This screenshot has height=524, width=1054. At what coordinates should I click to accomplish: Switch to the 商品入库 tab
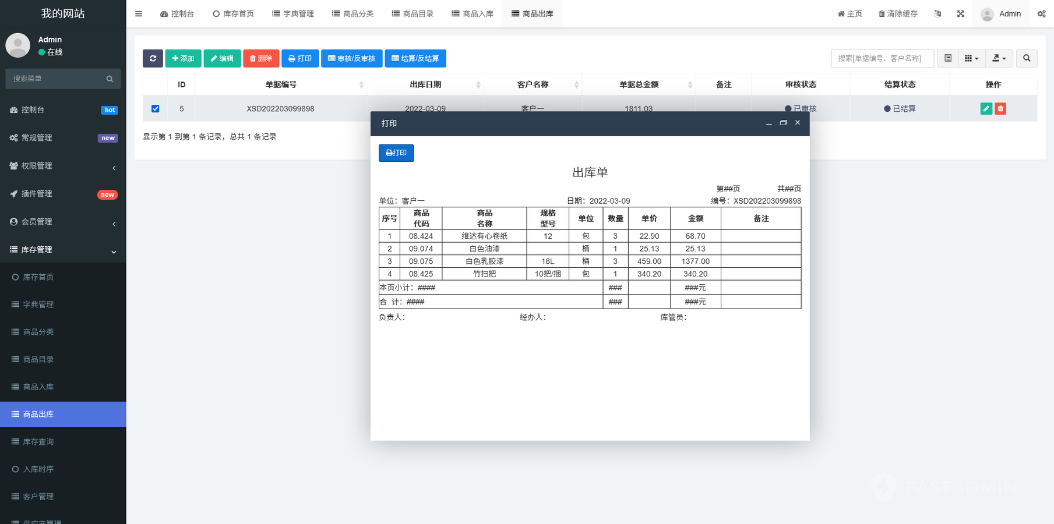[x=473, y=13]
